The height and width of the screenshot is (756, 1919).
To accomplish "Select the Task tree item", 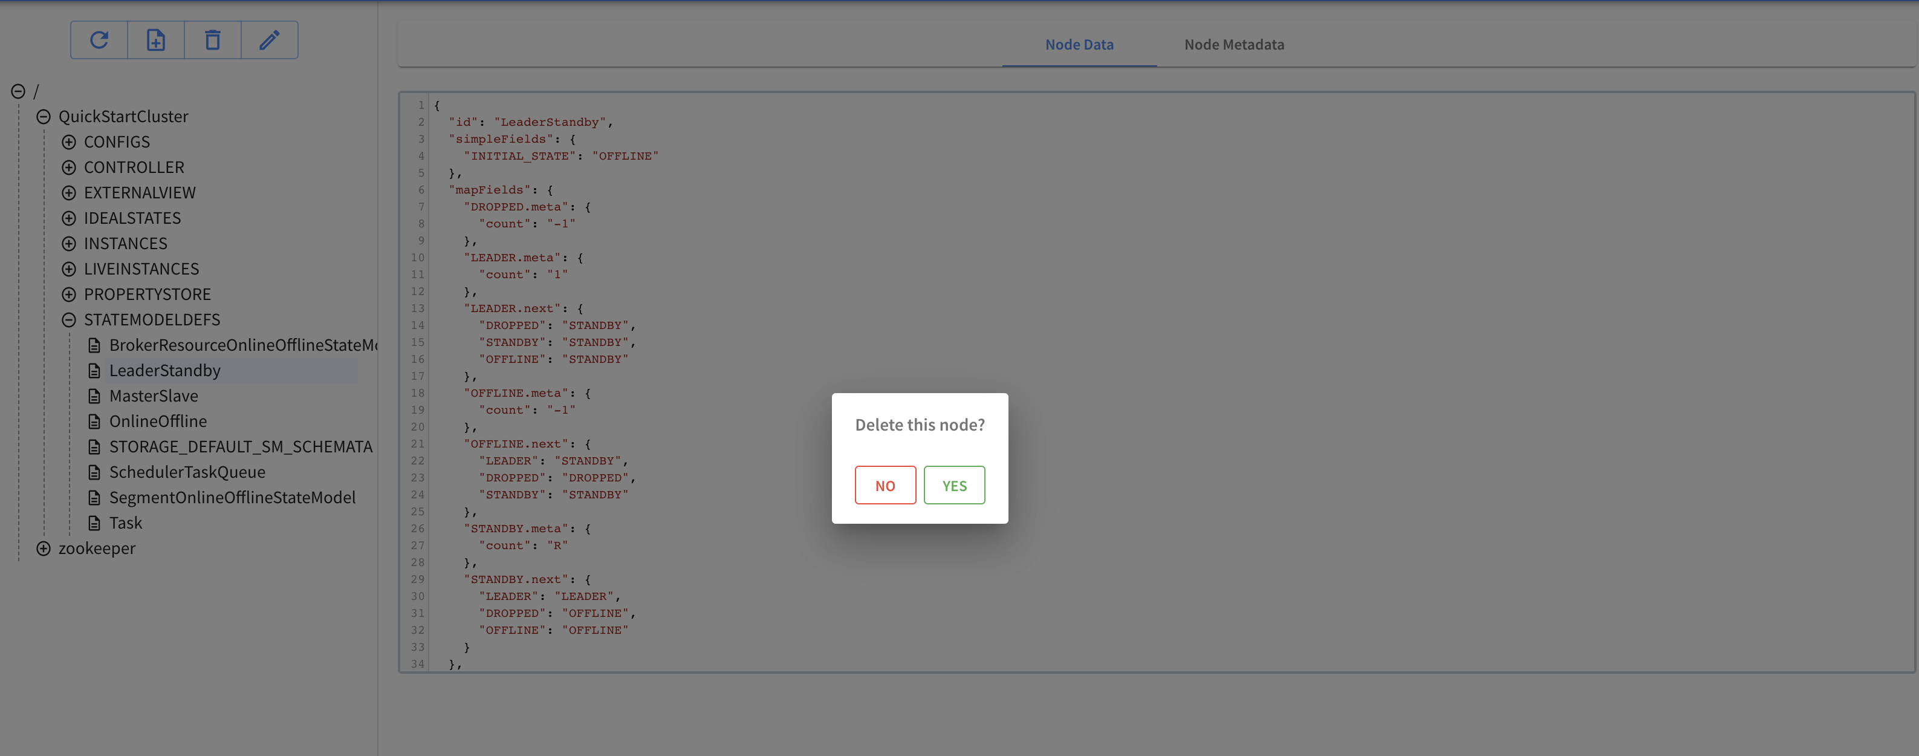I will point(125,523).
